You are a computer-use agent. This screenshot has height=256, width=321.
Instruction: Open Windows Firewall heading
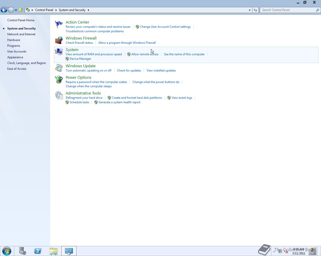tap(81, 38)
